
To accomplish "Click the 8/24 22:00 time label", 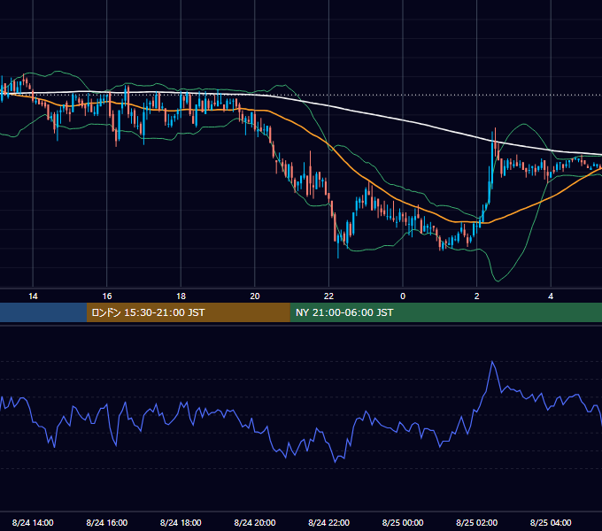I will point(329,522).
